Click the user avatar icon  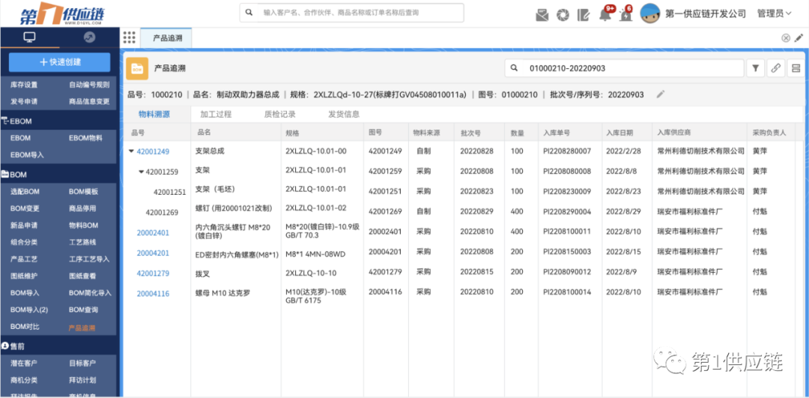click(x=650, y=14)
